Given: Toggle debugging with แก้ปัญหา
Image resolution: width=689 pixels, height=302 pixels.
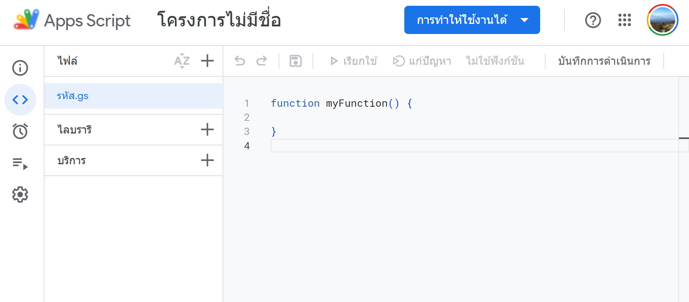Looking at the screenshot, I should pos(422,61).
